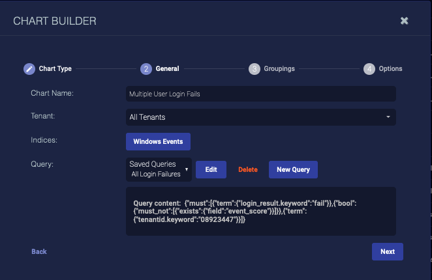Focus the Chart Name text field
This screenshot has height=280, width=432.
[261, 94]
